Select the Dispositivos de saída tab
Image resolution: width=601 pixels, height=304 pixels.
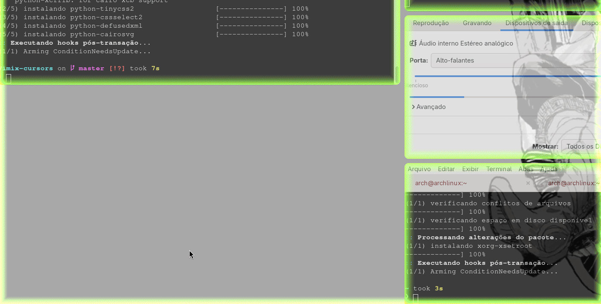click(x=537, y=23)
